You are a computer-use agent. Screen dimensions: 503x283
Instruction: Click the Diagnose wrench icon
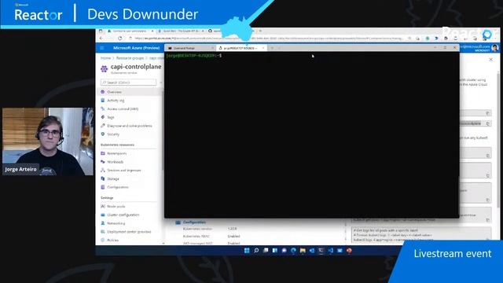coord(103,126)
